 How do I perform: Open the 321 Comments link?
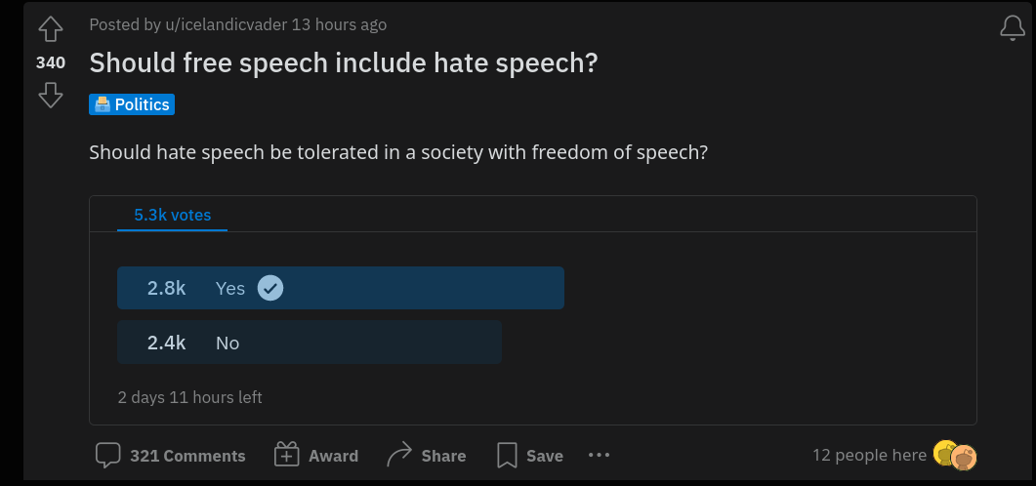[x=187, y=456]
